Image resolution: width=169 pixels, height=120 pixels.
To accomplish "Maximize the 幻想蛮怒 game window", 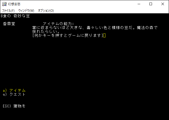I will coord(151,4).
